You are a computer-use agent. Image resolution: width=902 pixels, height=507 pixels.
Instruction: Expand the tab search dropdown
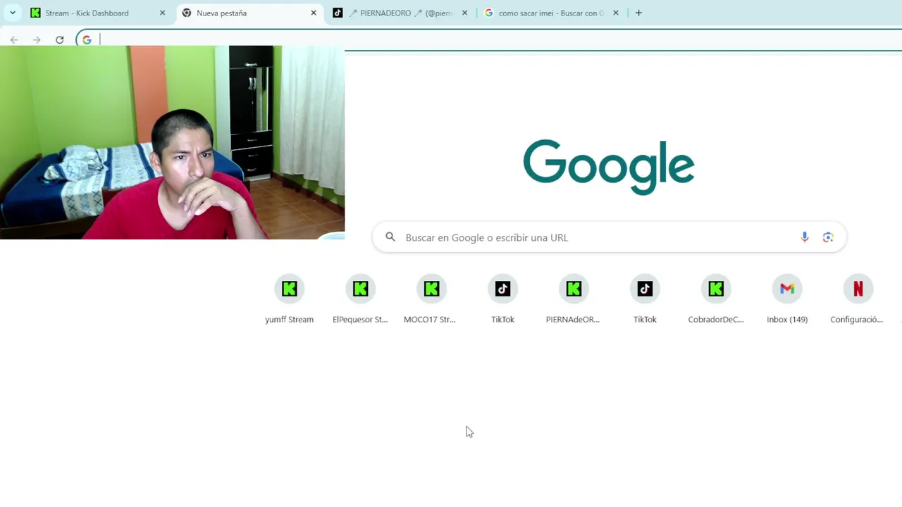pos(13,13)
